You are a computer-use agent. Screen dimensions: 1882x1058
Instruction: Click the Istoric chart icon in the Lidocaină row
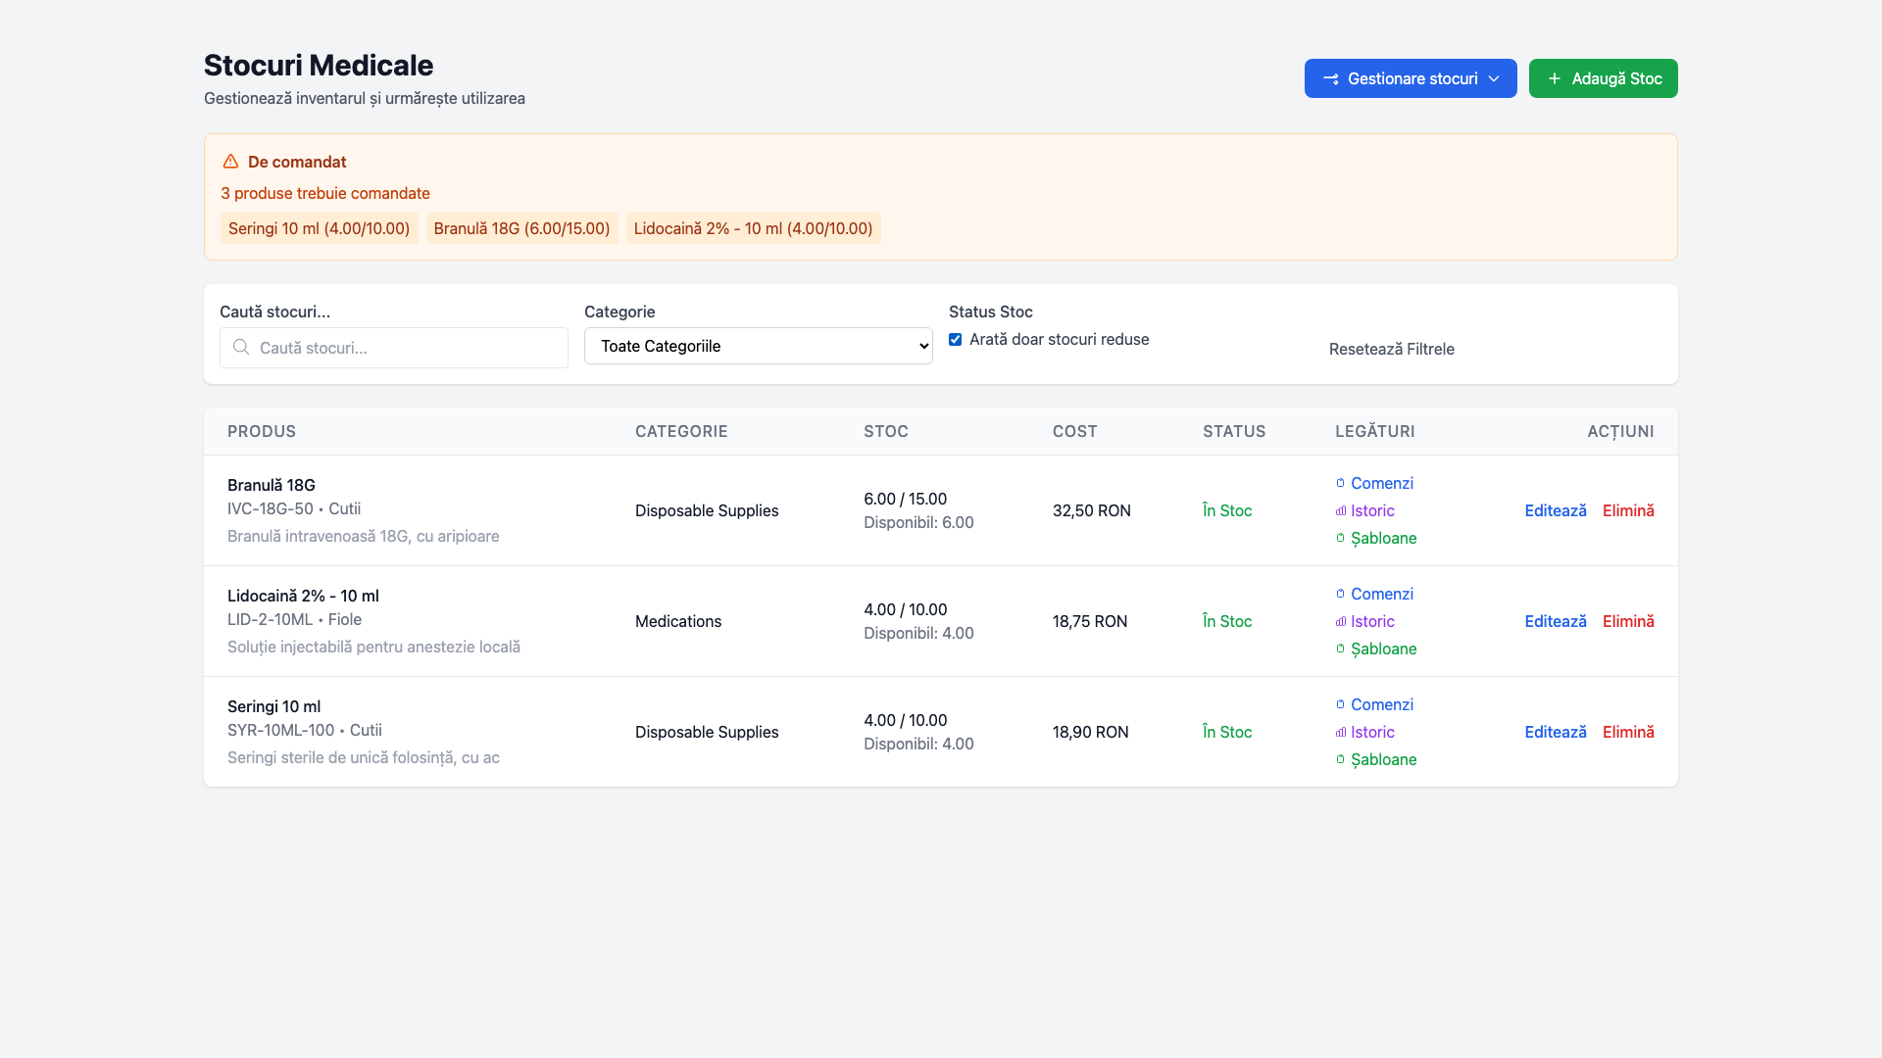coord(1340,621)
